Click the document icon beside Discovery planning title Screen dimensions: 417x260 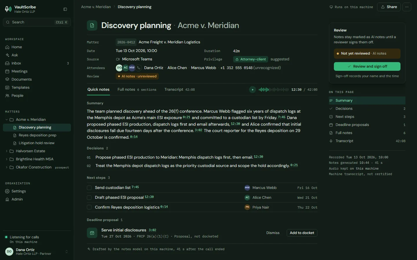pyautogui.click(x=92, y=25)
